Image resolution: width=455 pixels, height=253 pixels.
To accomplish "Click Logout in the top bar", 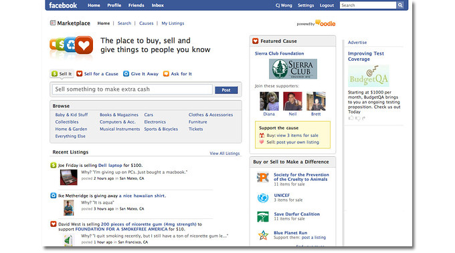I will (x=327, y=5).
